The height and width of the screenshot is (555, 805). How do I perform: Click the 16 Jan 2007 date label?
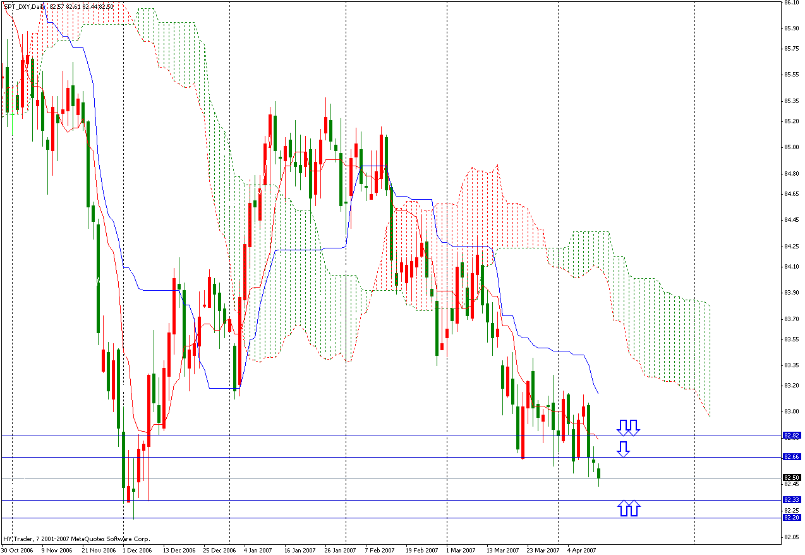[x=300, y=550]
